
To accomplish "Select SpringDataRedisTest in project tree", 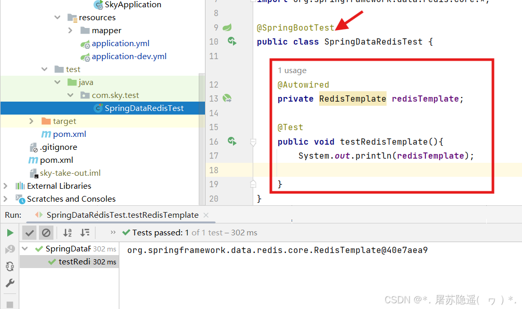I will point(103,108).
